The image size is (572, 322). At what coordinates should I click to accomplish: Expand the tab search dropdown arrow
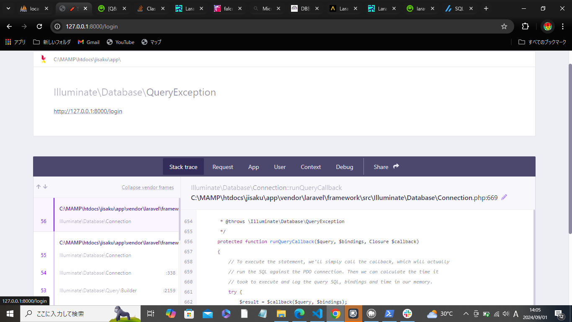[x=8, y=8]
